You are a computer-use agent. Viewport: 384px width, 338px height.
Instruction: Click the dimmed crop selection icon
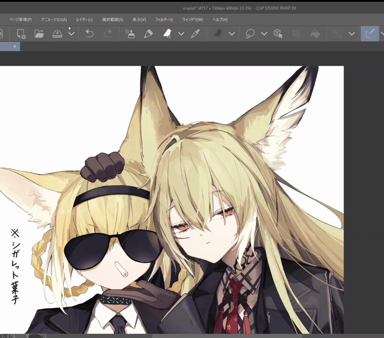pos(337,33)
